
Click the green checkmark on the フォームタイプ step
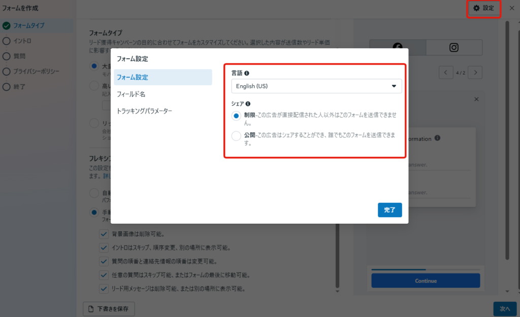pyautogui.click(x=7, y=26)
